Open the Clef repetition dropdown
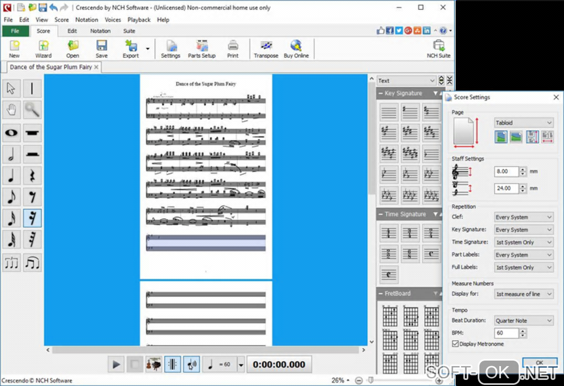 524,217
